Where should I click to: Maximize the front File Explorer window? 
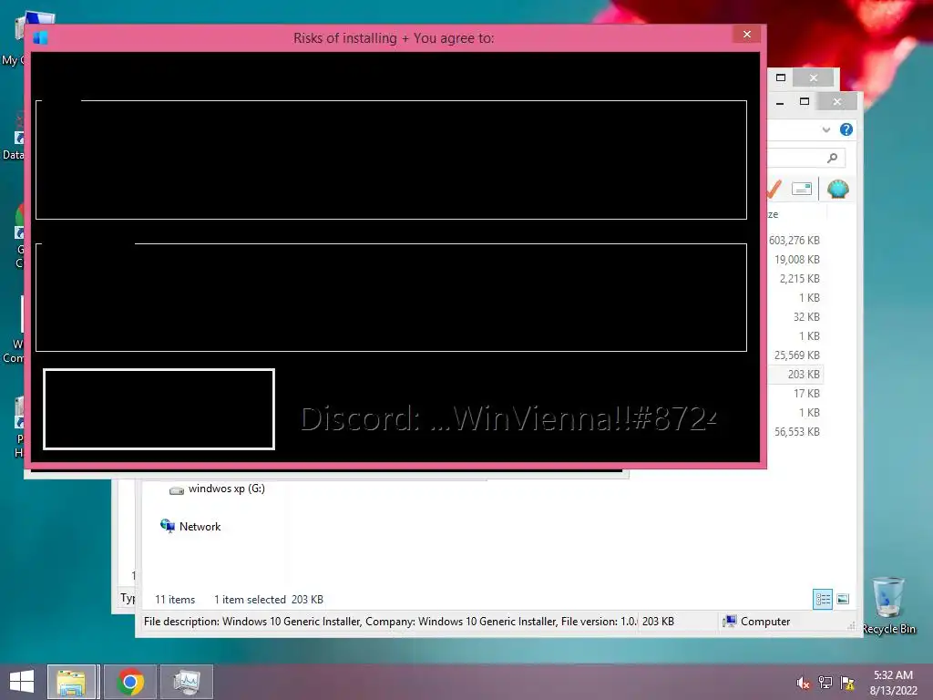tap(805, 102)
